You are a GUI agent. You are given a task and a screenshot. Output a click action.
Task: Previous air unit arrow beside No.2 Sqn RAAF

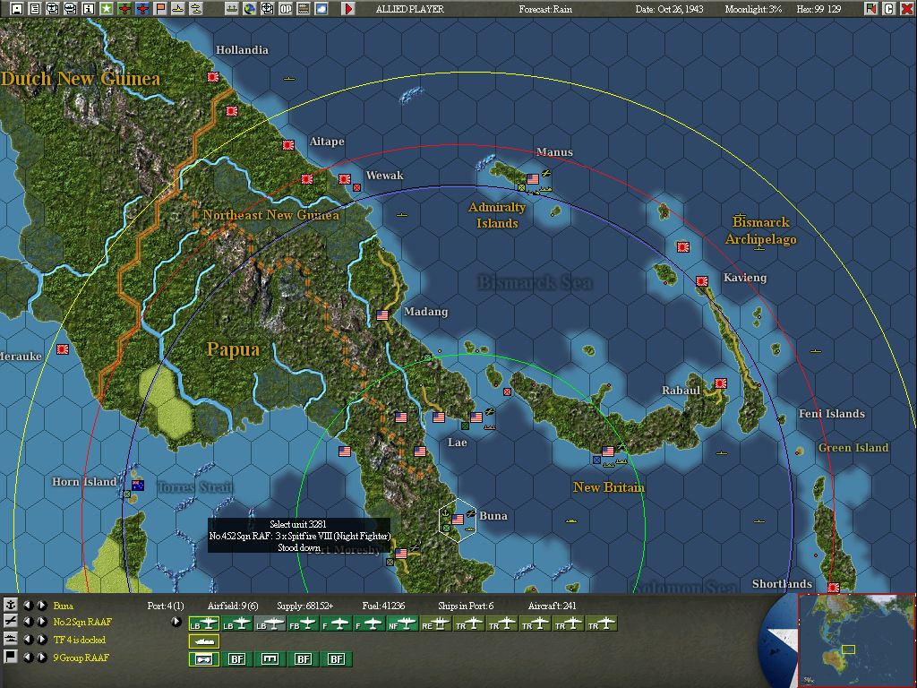pos(28,622)
